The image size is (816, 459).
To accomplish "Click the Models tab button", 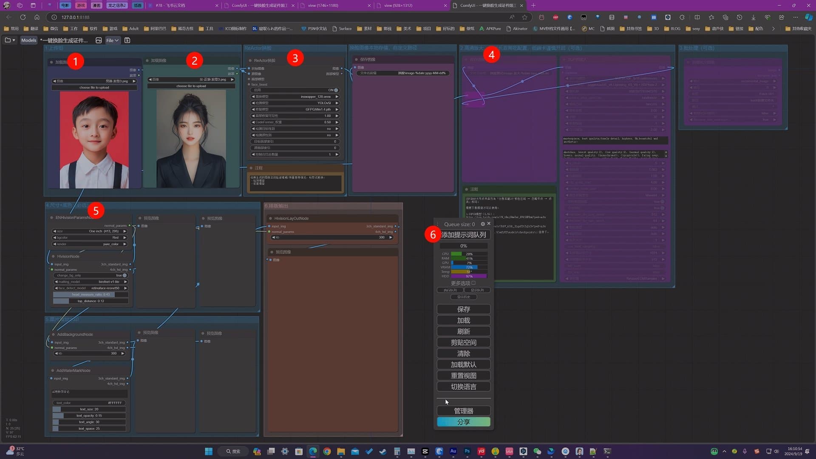I will tap(29, 40).
